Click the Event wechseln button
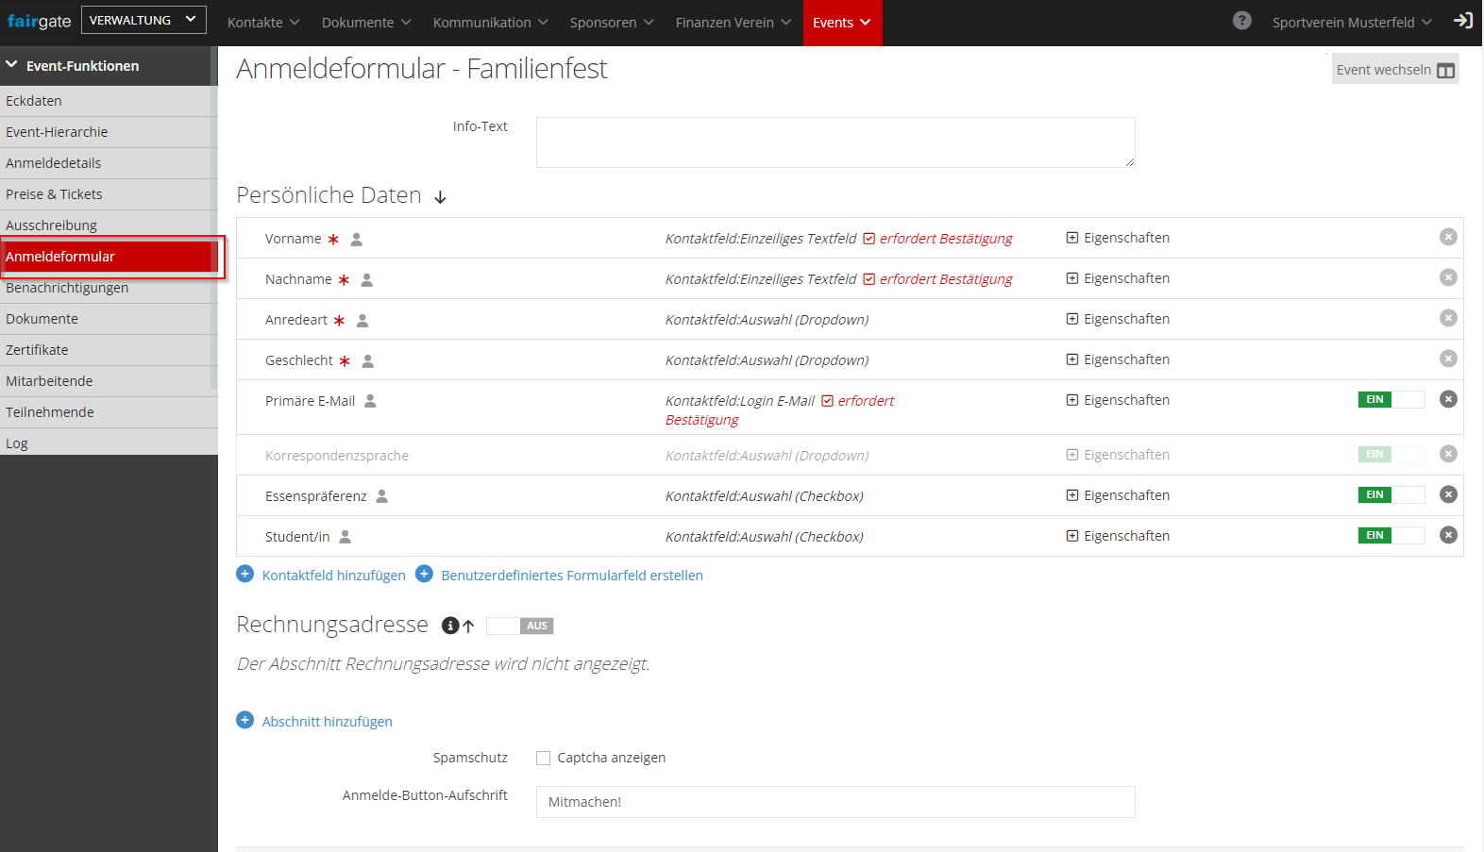 click(x=1394, y=70)
